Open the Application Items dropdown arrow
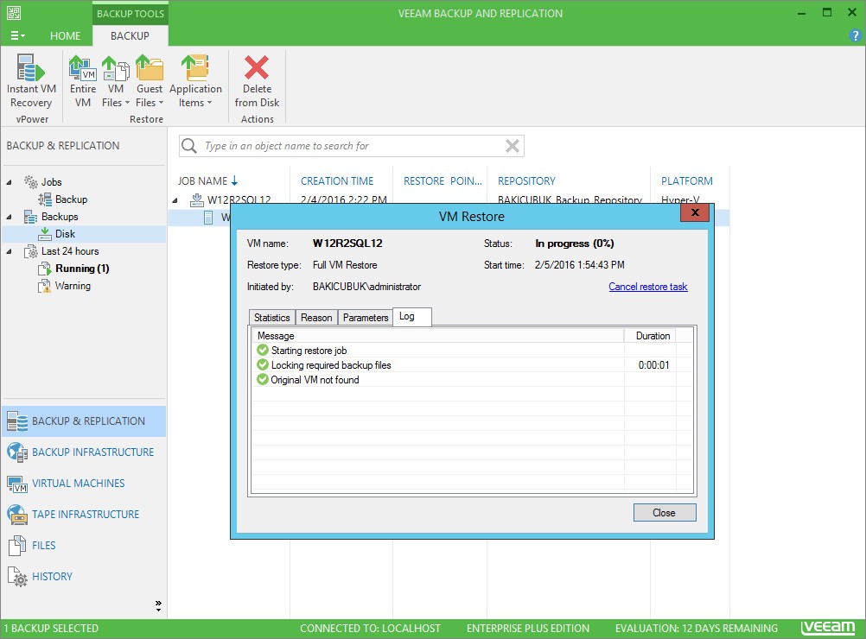 click(209, 103)
